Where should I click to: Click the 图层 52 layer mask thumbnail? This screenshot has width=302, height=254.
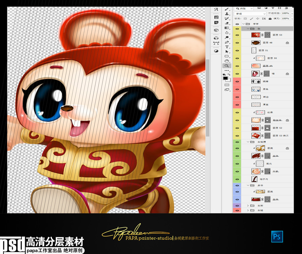(267, 128)
